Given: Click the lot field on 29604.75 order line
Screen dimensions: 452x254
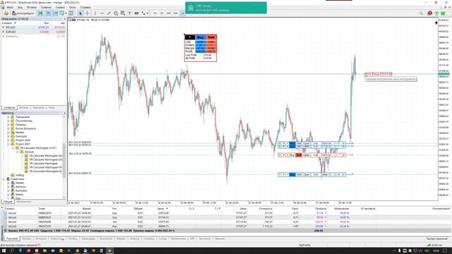Looking at the screenshot, I should coord(316,174).
